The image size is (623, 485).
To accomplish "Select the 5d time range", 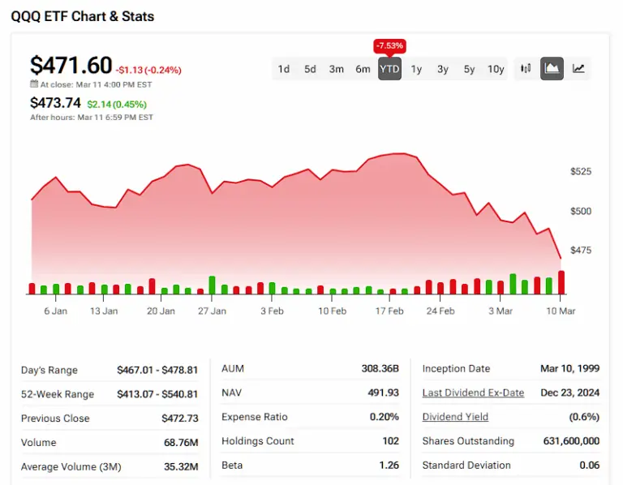I will (310, 69).
